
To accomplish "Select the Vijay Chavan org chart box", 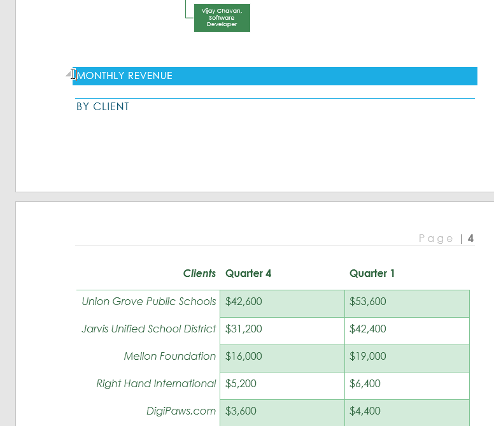I will point(222,18).
